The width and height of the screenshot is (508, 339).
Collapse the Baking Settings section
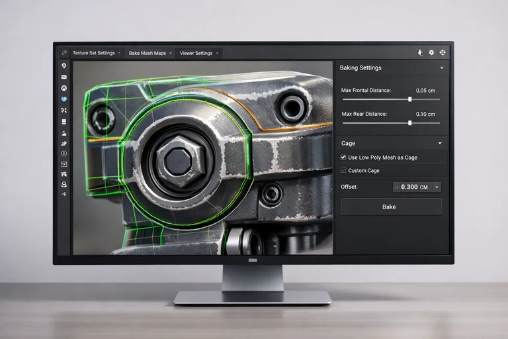click(441, 68)
